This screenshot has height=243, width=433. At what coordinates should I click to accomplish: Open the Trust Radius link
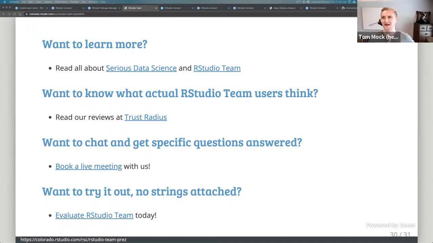(x=145, y=117)
